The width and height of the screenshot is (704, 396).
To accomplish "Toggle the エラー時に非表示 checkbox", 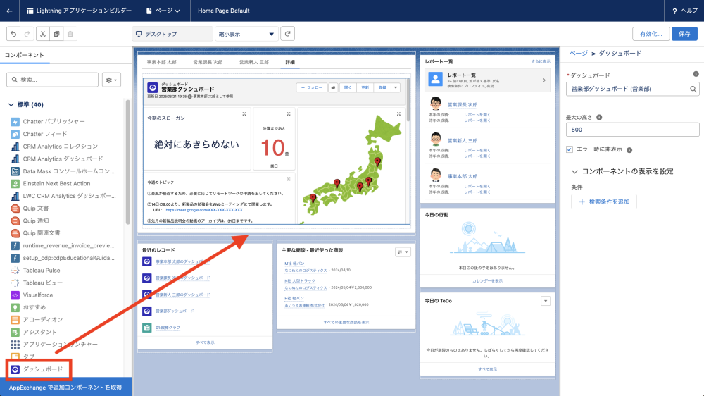I will click(570, 149).
